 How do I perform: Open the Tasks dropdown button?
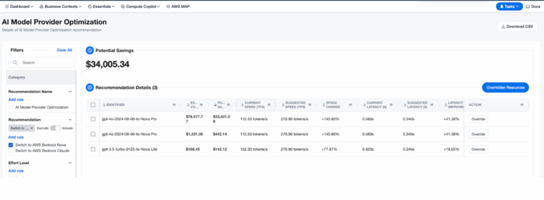tap(510, 7)
